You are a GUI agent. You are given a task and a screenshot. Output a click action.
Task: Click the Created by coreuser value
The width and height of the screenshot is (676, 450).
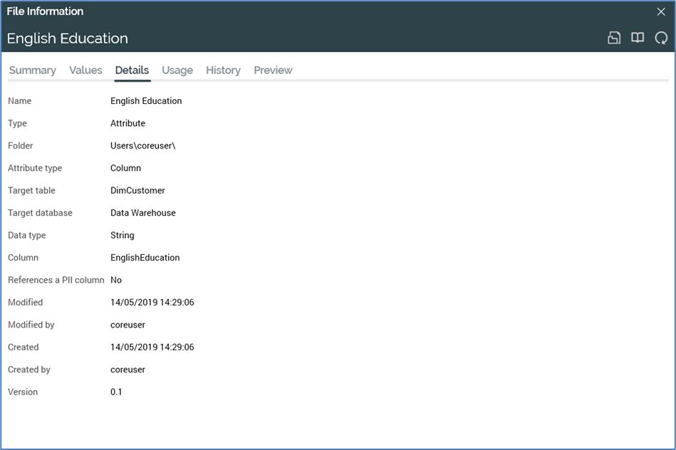point(128,370)
